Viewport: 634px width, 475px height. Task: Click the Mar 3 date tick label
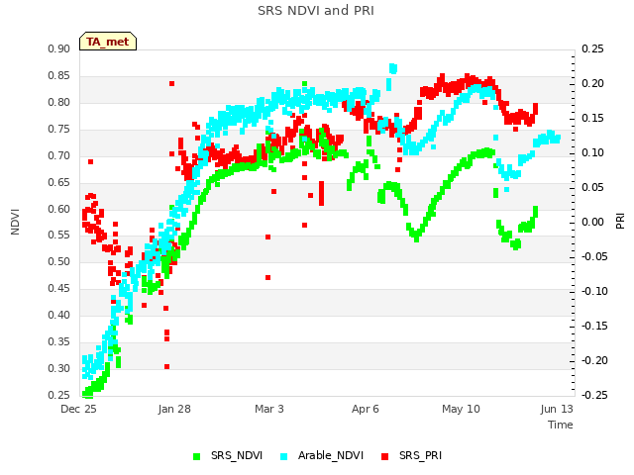269,409
